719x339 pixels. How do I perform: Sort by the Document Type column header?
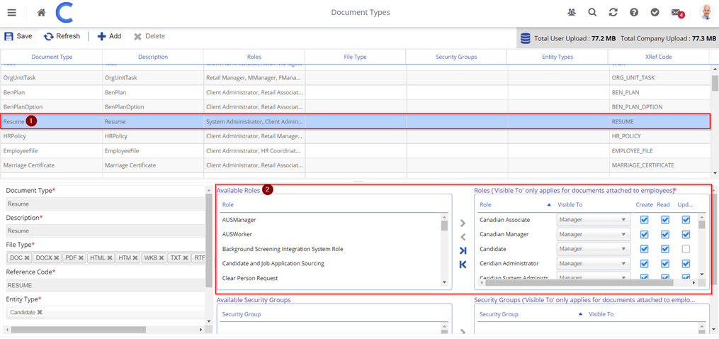point(52,57)
